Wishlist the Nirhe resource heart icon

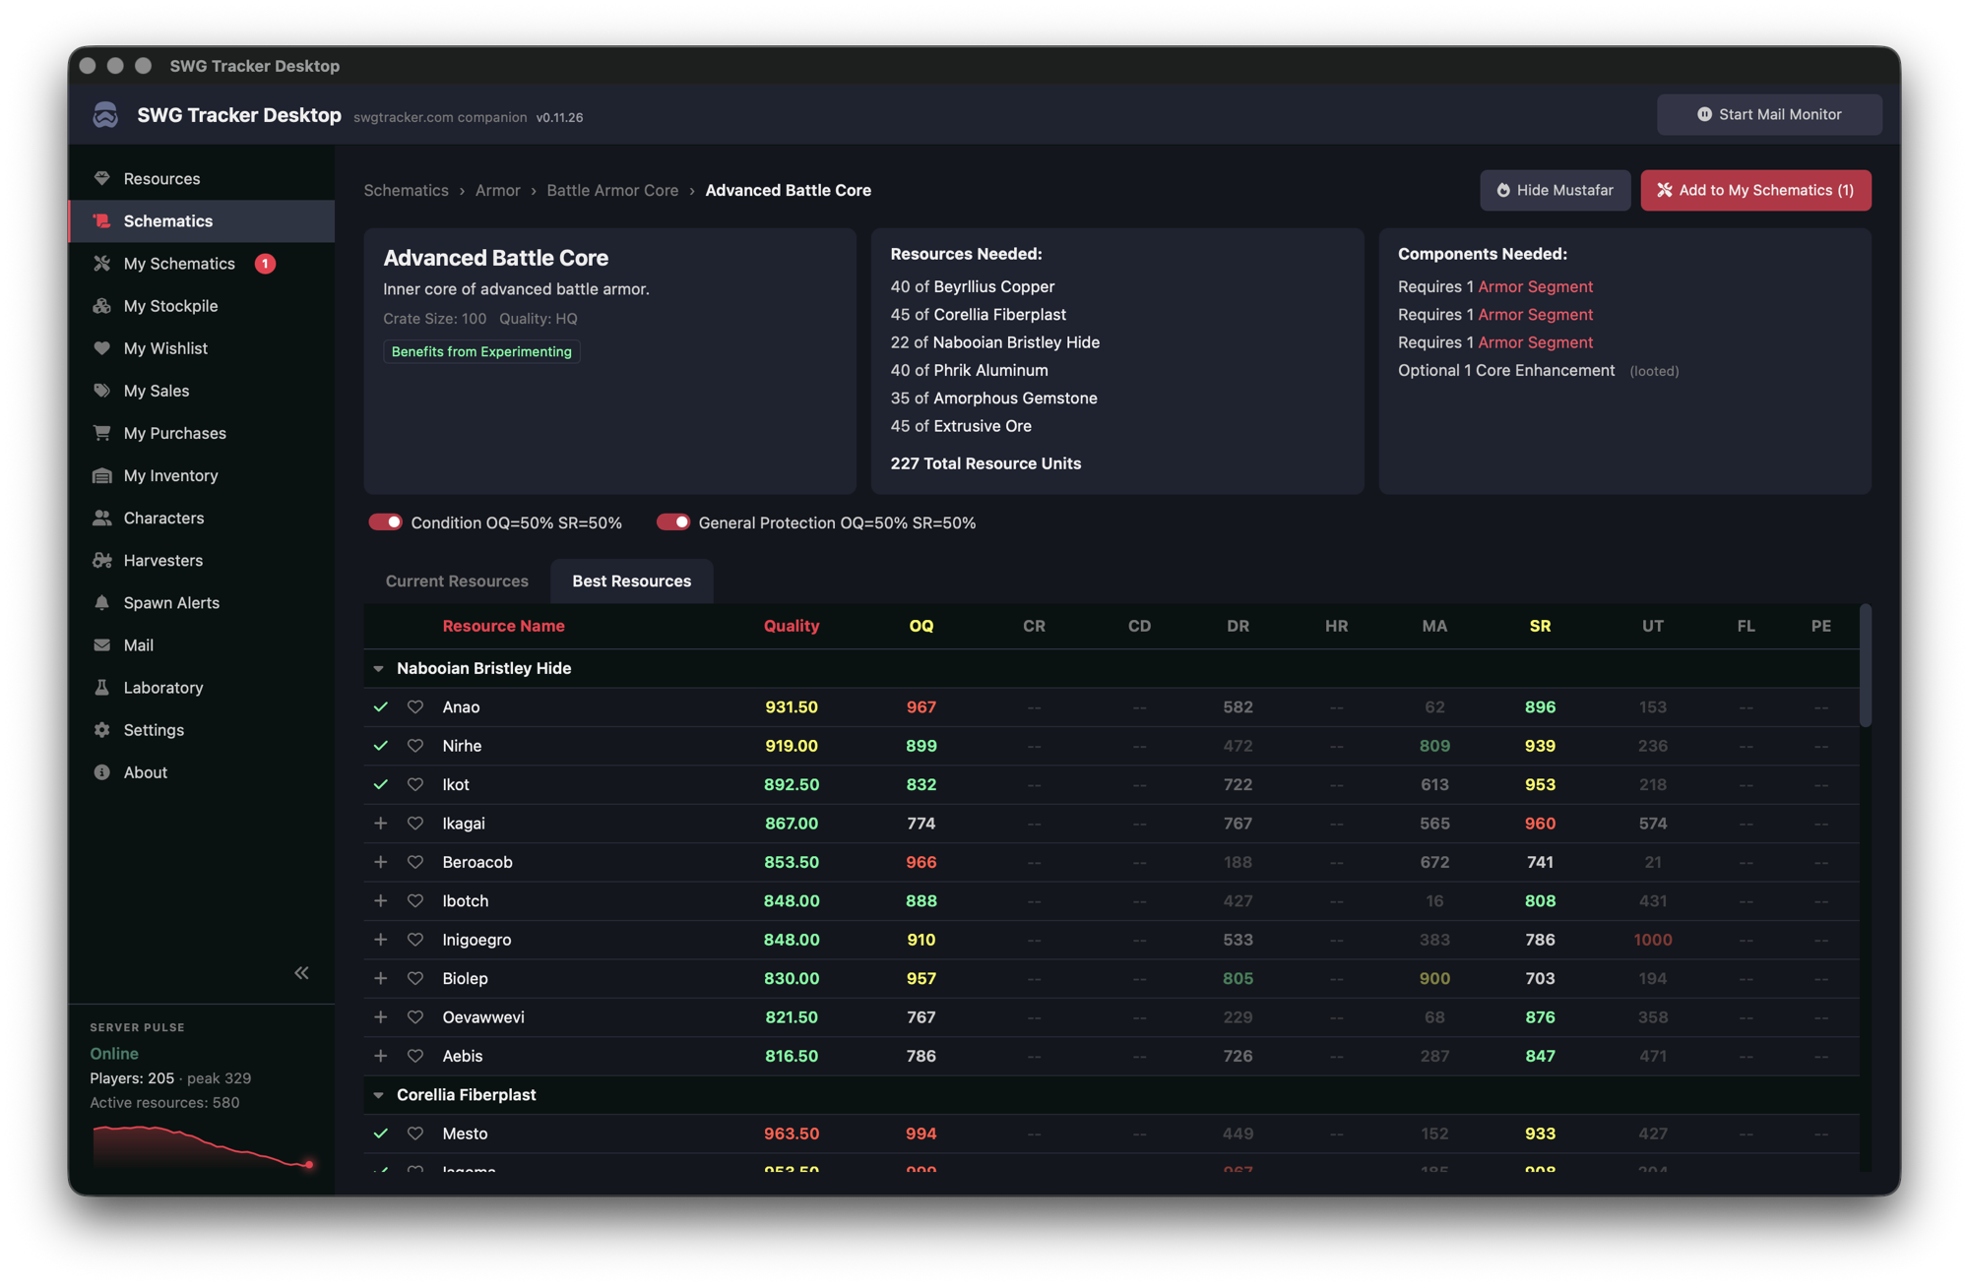(415, 745)
